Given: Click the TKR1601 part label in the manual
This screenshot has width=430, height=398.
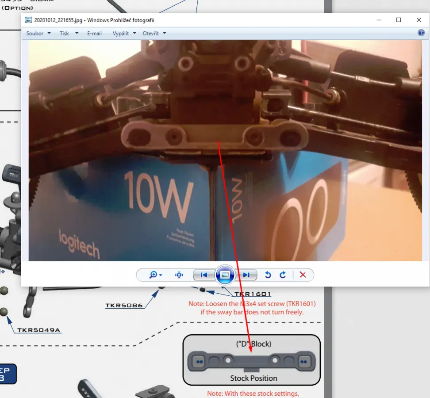Looking at the screenshot, I should pyautogui.click(x=253, y=294).
